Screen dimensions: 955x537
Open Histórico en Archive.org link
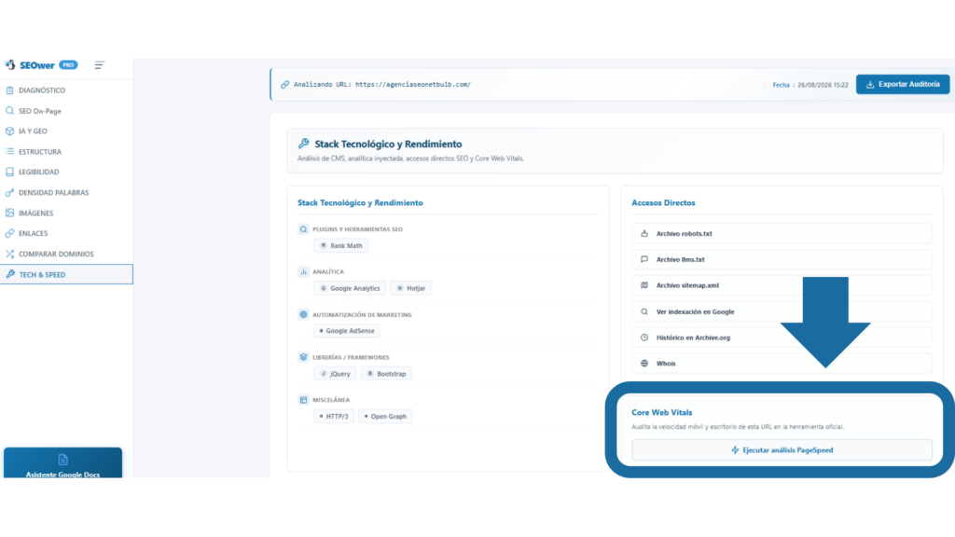click(x=782, y=337)
